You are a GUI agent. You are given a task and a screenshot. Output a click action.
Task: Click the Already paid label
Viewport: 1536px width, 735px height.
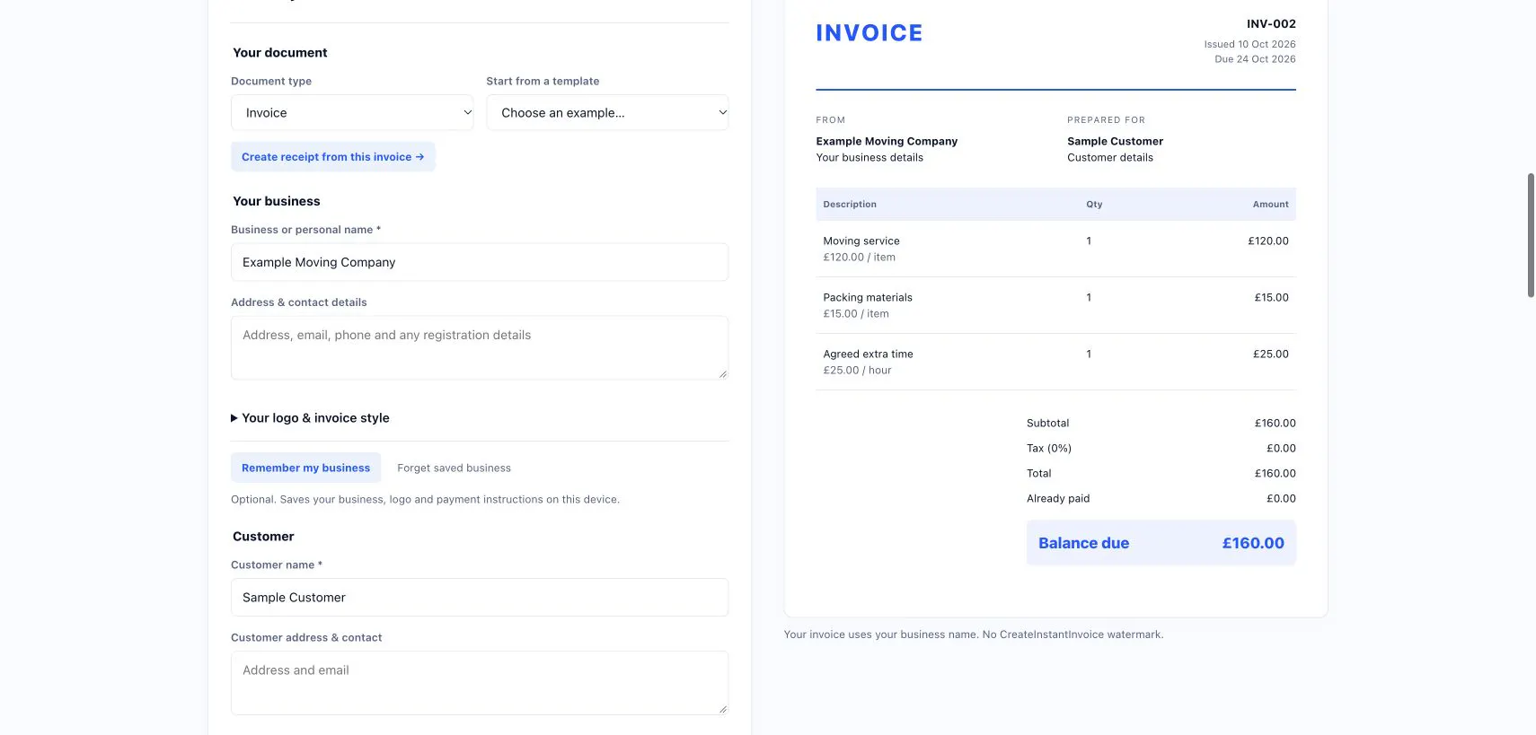[1058, 499]
